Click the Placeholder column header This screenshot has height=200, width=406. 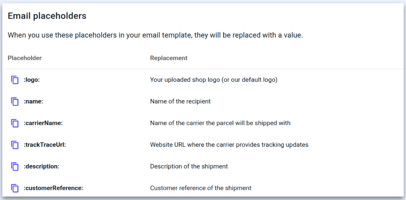(x=25, y=58)
